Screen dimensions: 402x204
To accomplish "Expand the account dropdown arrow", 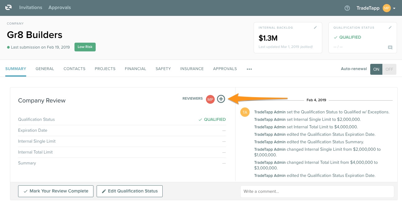I will point(394,8).
